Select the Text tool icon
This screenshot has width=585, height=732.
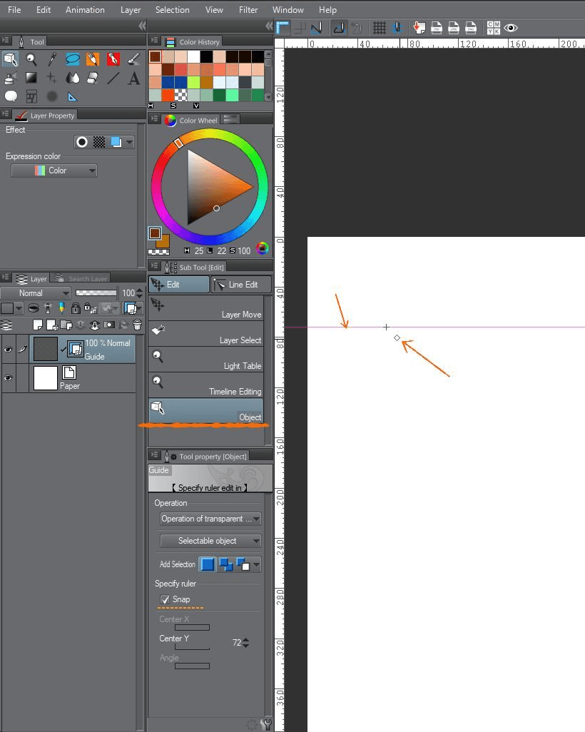click(134, 78)
